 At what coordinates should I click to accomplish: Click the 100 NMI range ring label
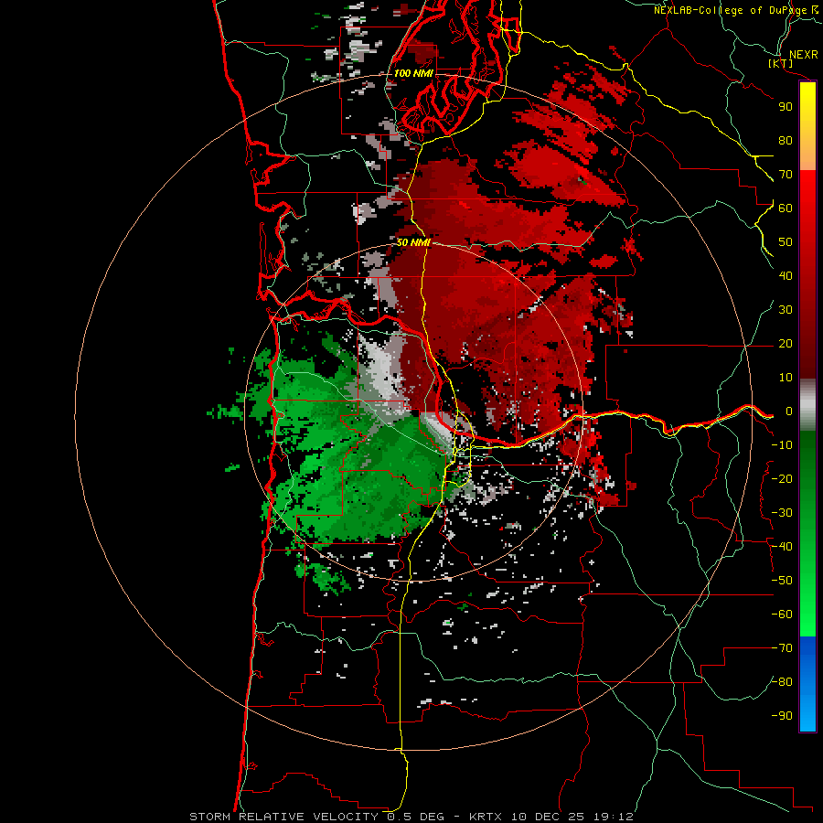click(413, 73)
